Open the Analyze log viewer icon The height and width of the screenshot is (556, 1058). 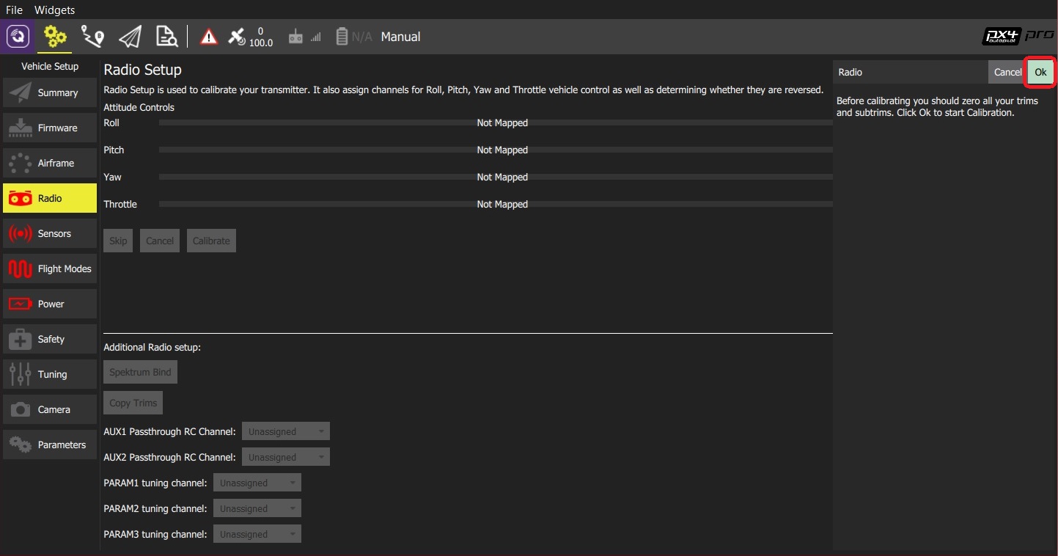pyautogui.click(x=166, y=37)
